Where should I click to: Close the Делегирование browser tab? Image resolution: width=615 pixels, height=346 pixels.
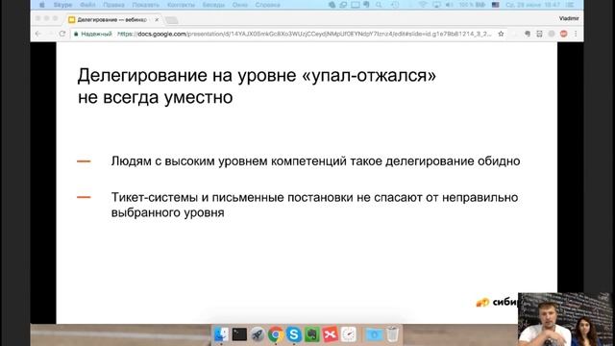[x=157, y=19]
